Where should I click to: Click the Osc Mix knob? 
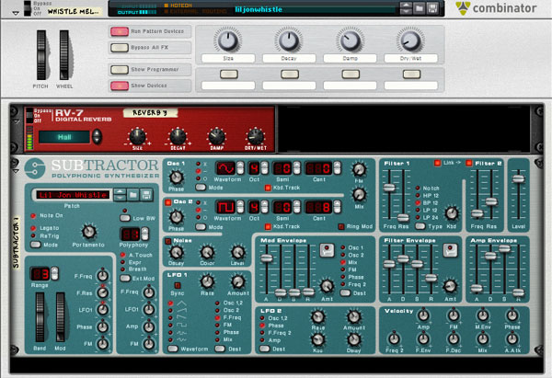(359, 194)
